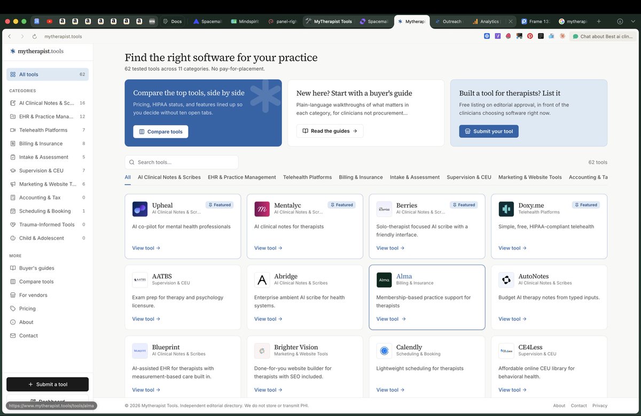Click the Compare tools button in banner
The height and width of the screenshot is (416, 641).
(x=161, y=132)
